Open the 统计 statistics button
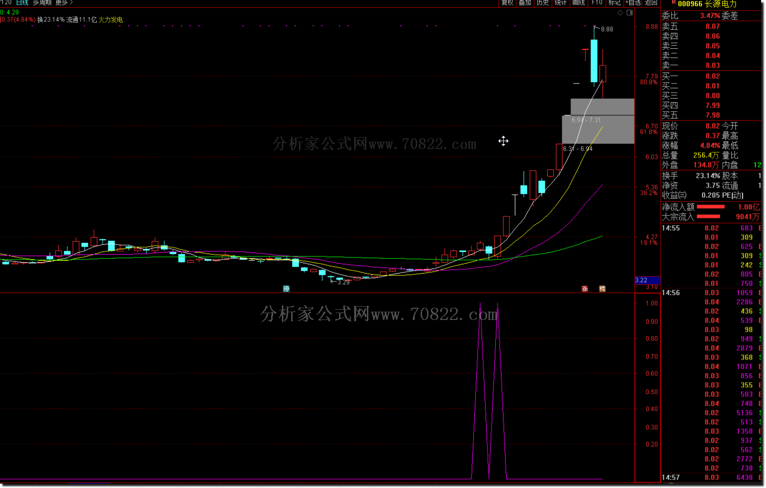This screenshot has height=488, width=766. click(x=560, y=3)
